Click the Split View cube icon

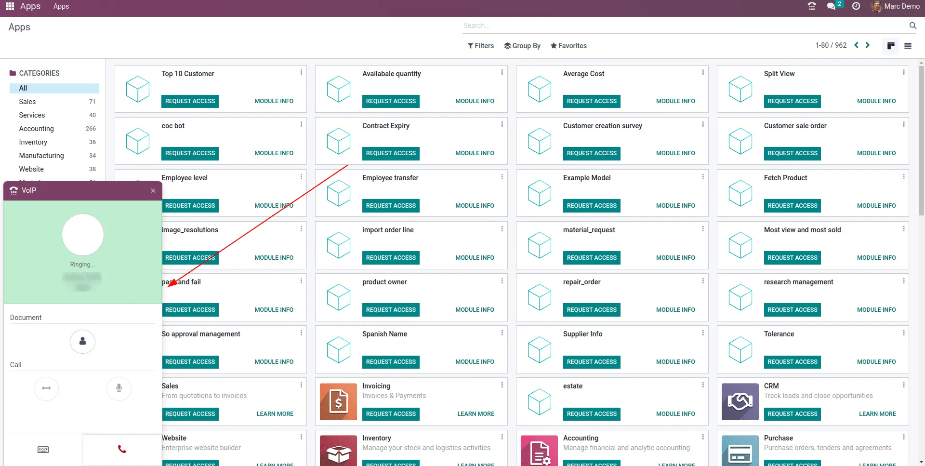[740, 89]
